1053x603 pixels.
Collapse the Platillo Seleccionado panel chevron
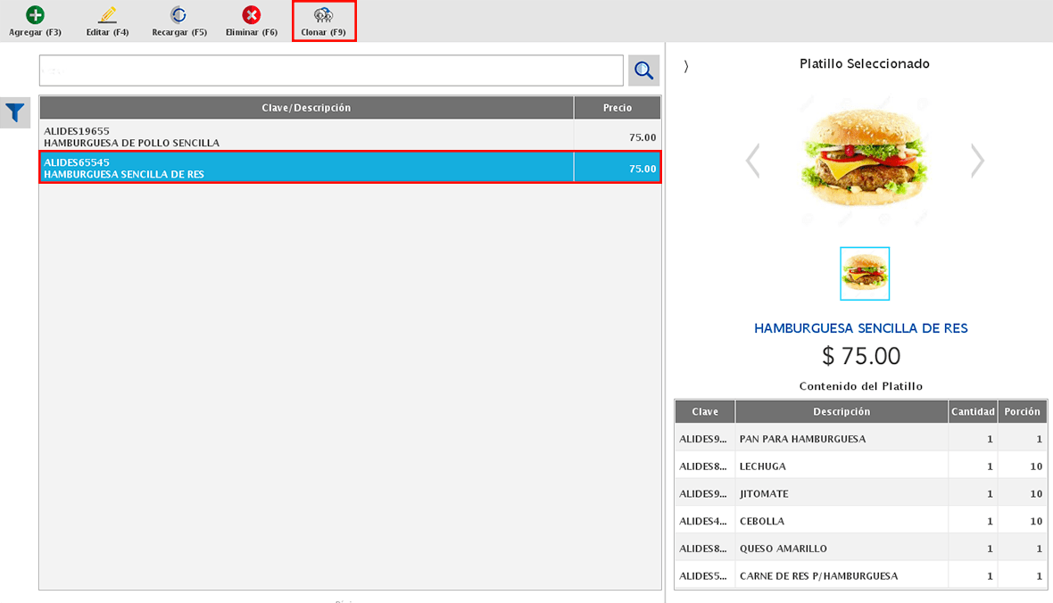(685, 66)
